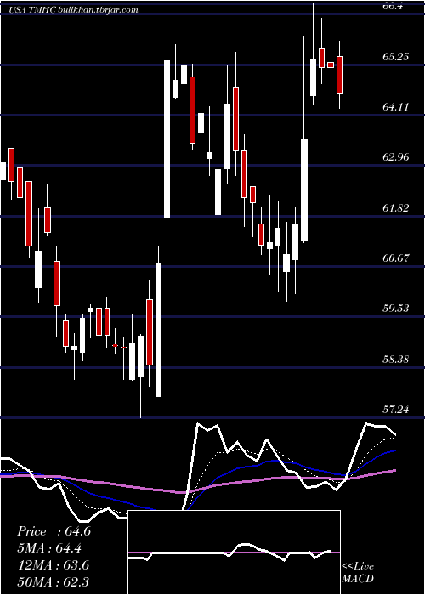
Task: Click the '12MA : 63.6' readout
Action: tap(54, 565)
